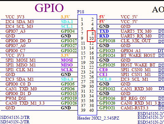This screenshot has height=124, width=164.
Task: Select the green GPIO4 pin function
Action: pyautogui.click(x=68, y=31)
